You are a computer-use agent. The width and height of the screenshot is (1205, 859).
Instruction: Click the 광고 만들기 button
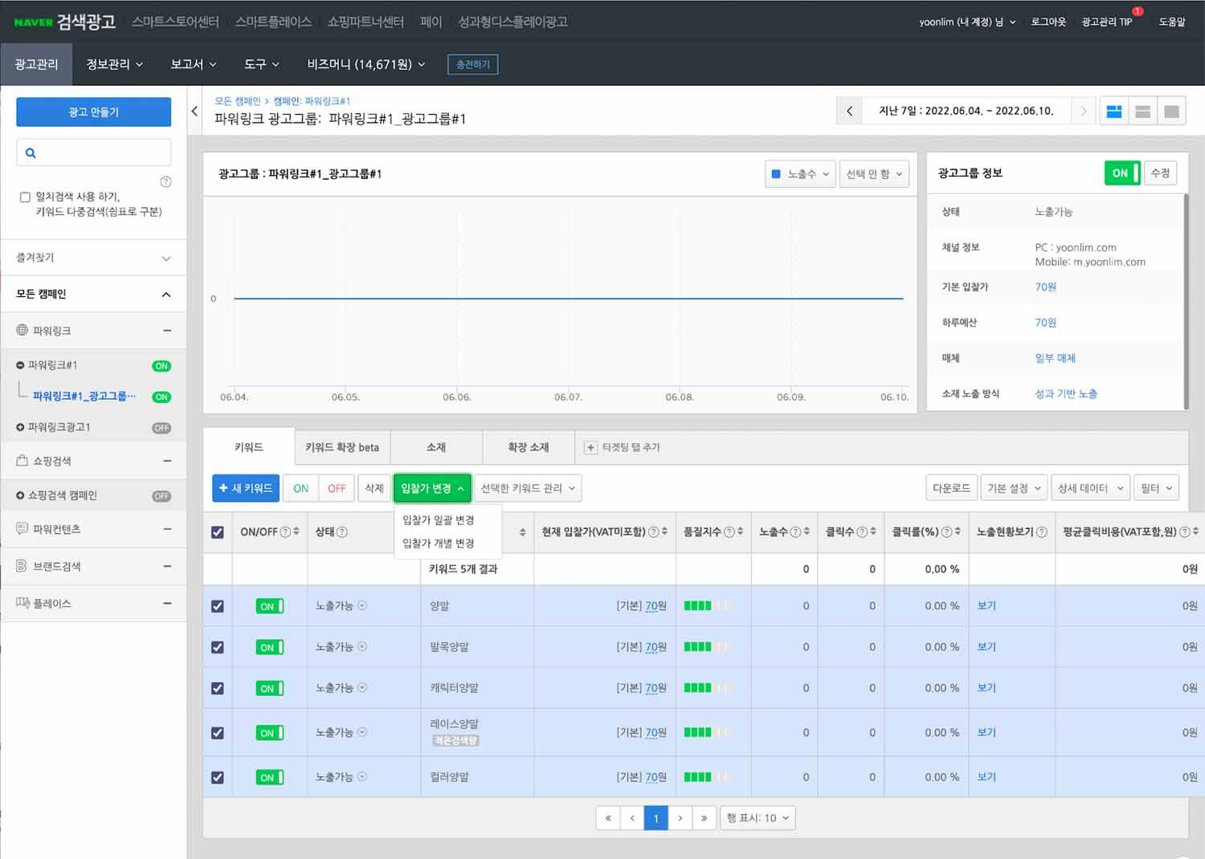[x=93, y=112]
